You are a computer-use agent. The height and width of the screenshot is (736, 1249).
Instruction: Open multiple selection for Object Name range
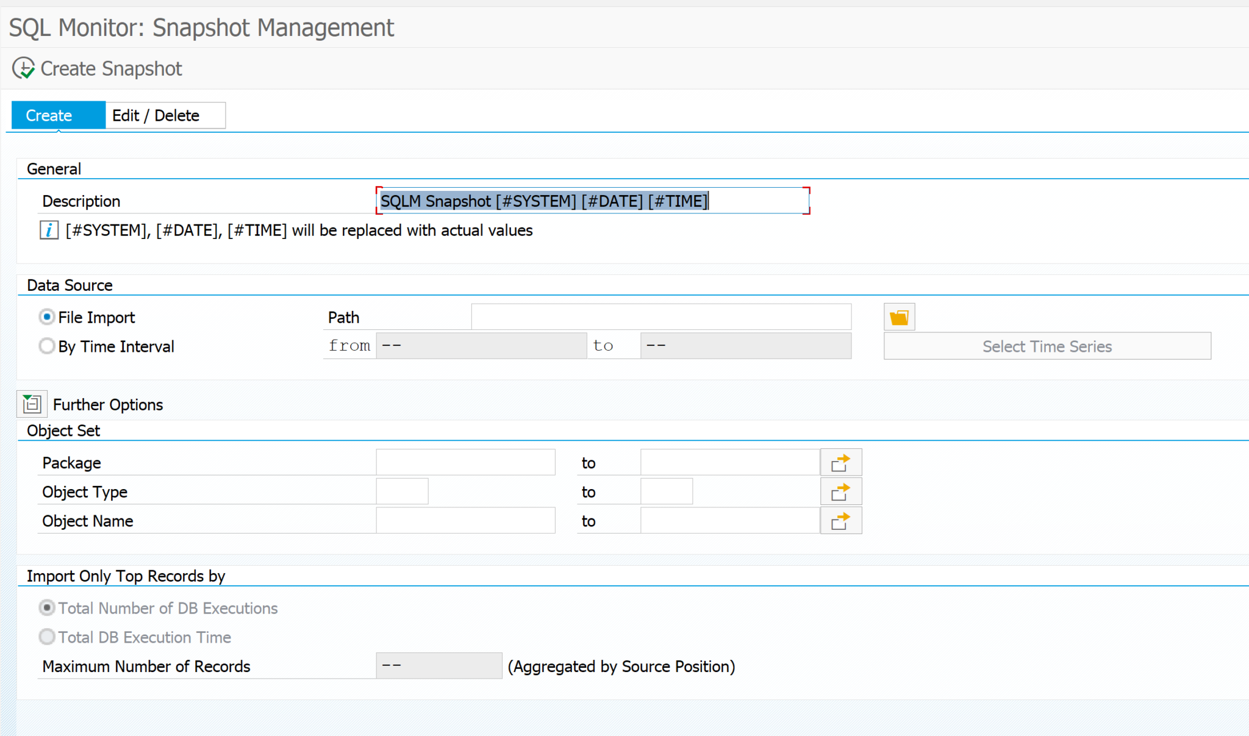coord(841,520)
